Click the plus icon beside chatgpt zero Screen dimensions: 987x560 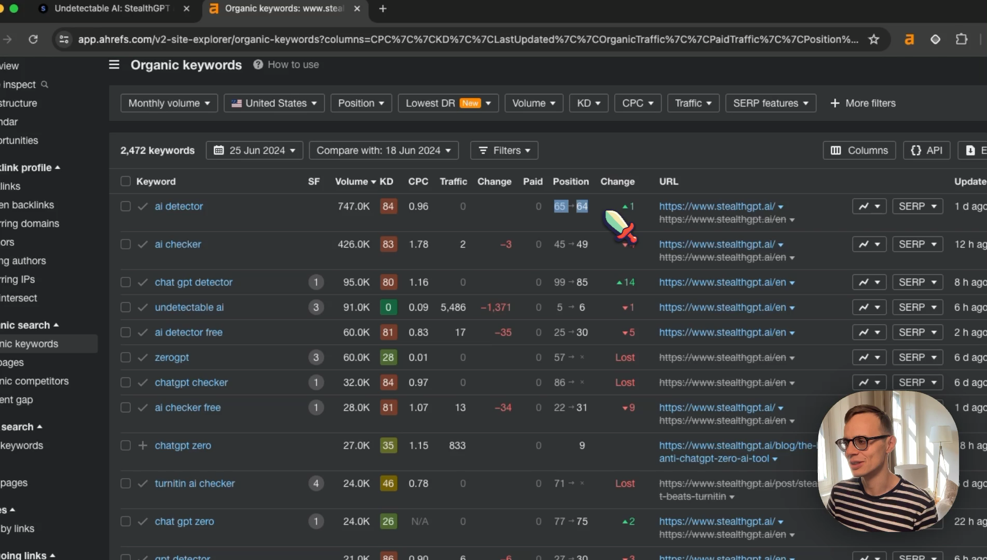(x=143, y=445)
